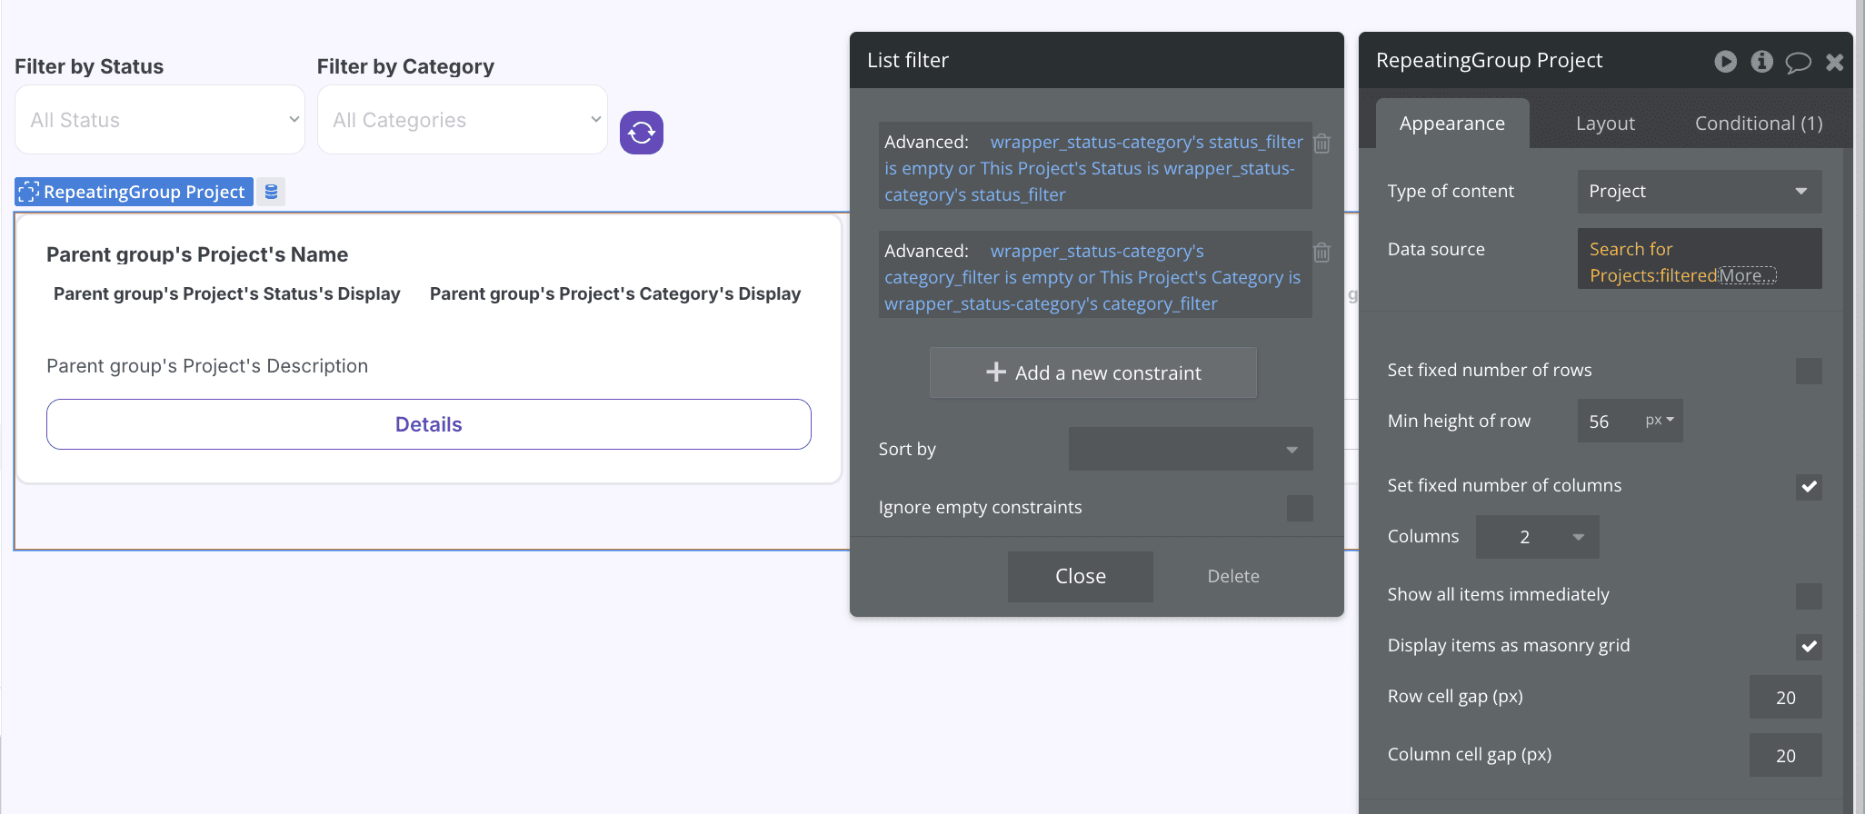The width and height of the screenshot is (1865, 814).
Task: Switch to the Layout tab
Action: pyautogui.click(x=1605, y=124)
